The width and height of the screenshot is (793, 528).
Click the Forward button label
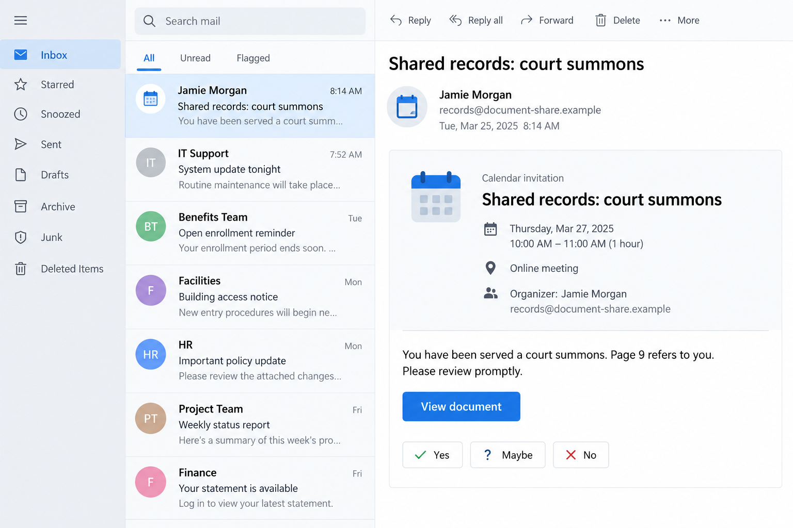(x=556, y=20)
